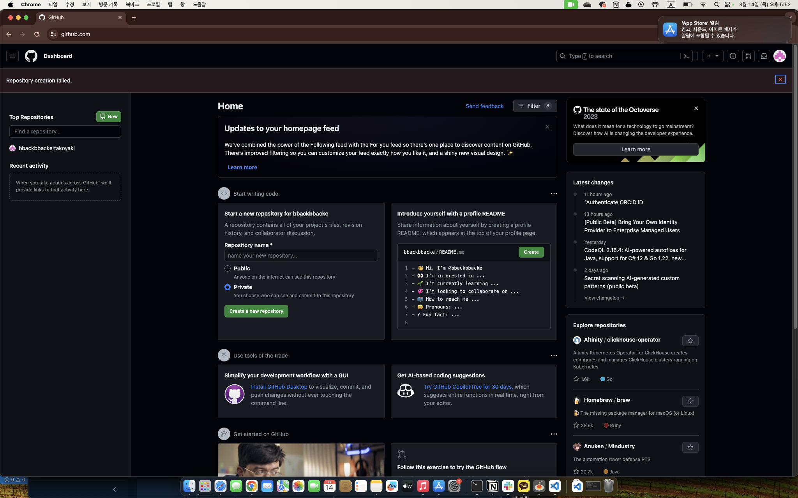Viewport: 798px width, 498px height.
Task: Click the Type / to search bar
Action: [x=618, y=56]
